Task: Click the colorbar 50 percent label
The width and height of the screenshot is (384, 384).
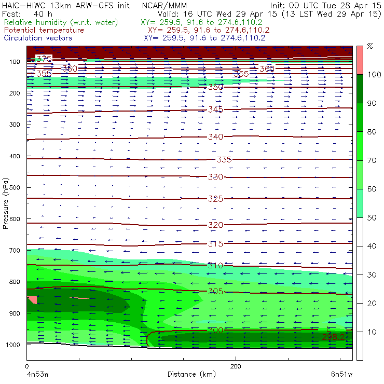Action: pyautogui.click(x=372, y=218)
